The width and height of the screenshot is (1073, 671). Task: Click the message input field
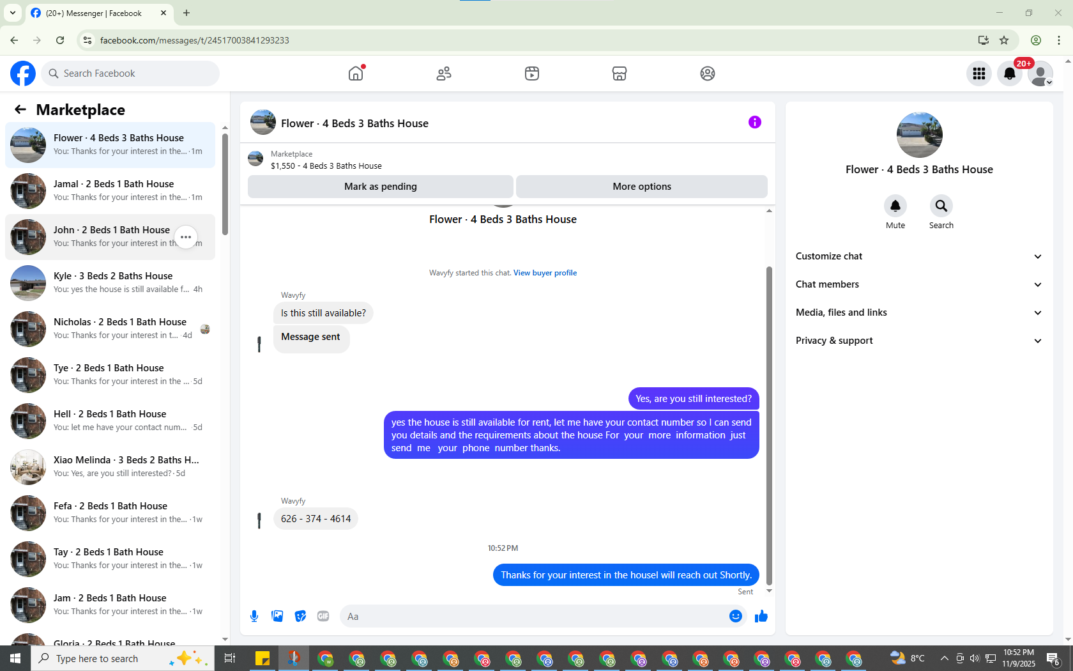[x=533, y=616]
